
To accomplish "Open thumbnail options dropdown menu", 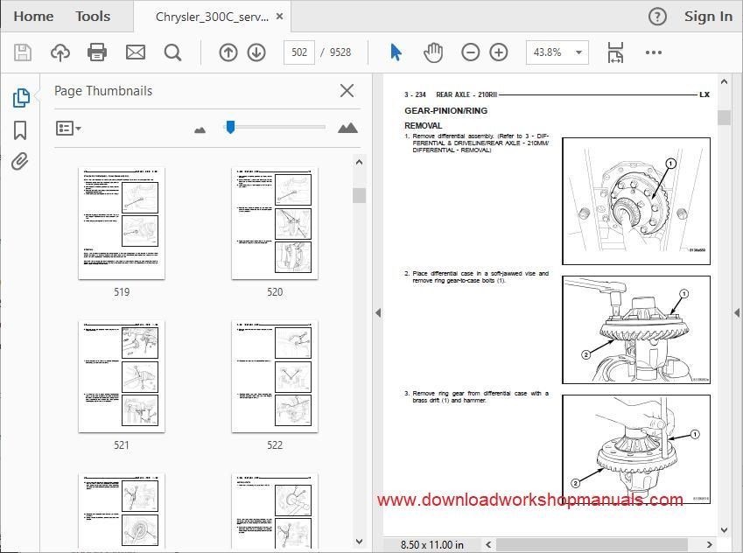I will tap(68, 128).
